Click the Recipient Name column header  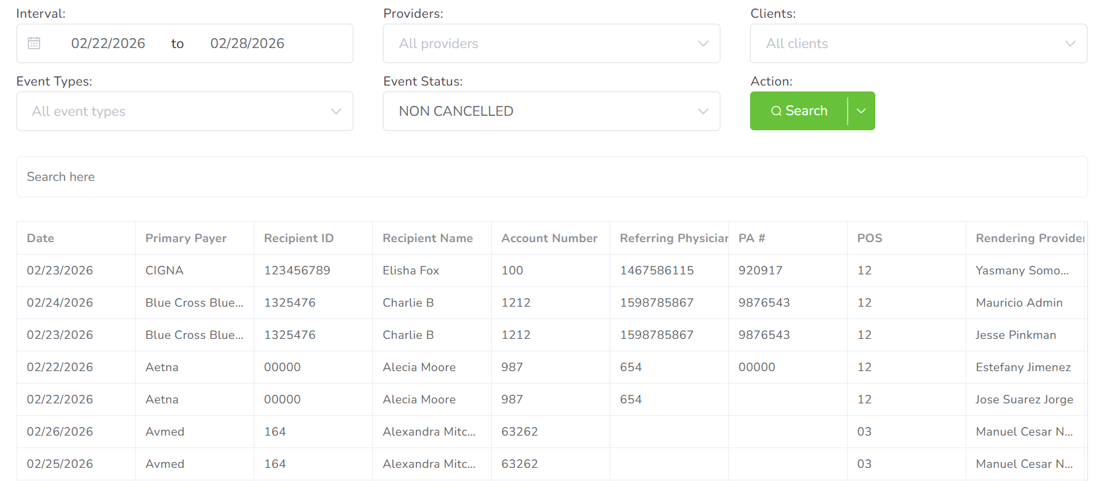pos(428,238)
